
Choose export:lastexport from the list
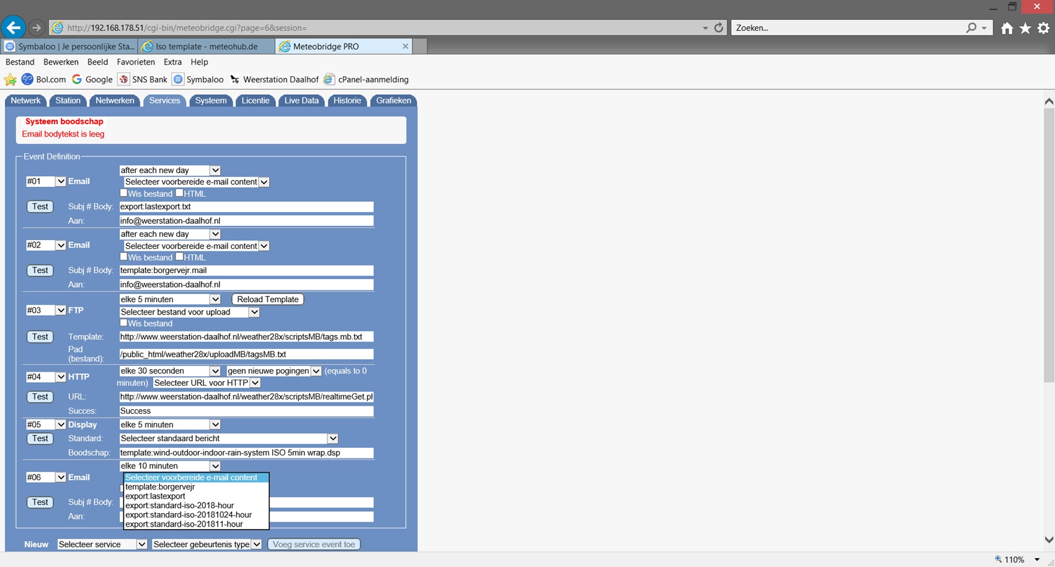[196, 496]
